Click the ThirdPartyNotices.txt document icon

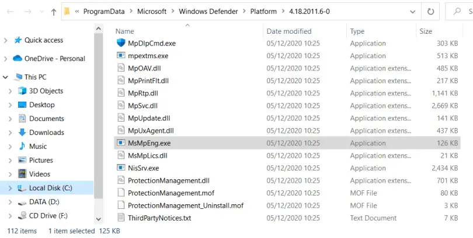[121, 218]
